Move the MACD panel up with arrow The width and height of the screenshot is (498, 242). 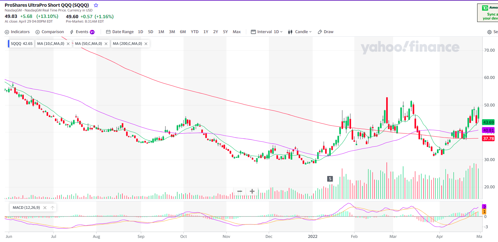(53, 208)
